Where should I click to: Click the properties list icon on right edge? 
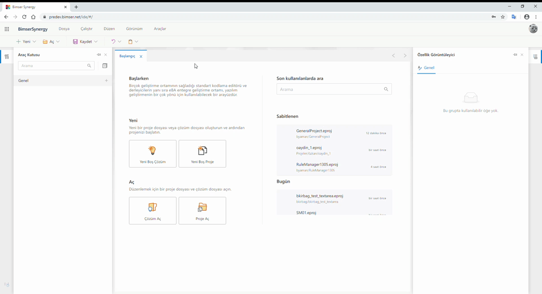pos(535,57)
